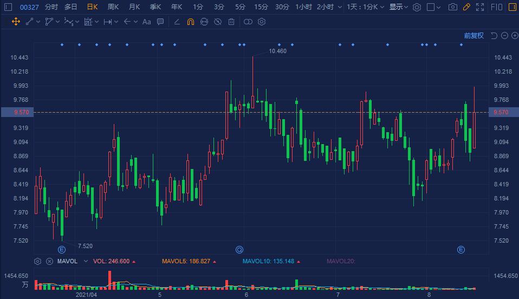
Task: Select the 2小时 interval
Action: click(x=325, y=7)
